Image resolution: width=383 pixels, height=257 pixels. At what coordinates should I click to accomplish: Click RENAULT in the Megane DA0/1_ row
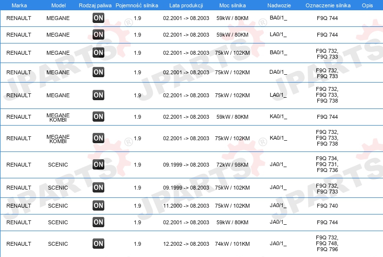point(19,72)
